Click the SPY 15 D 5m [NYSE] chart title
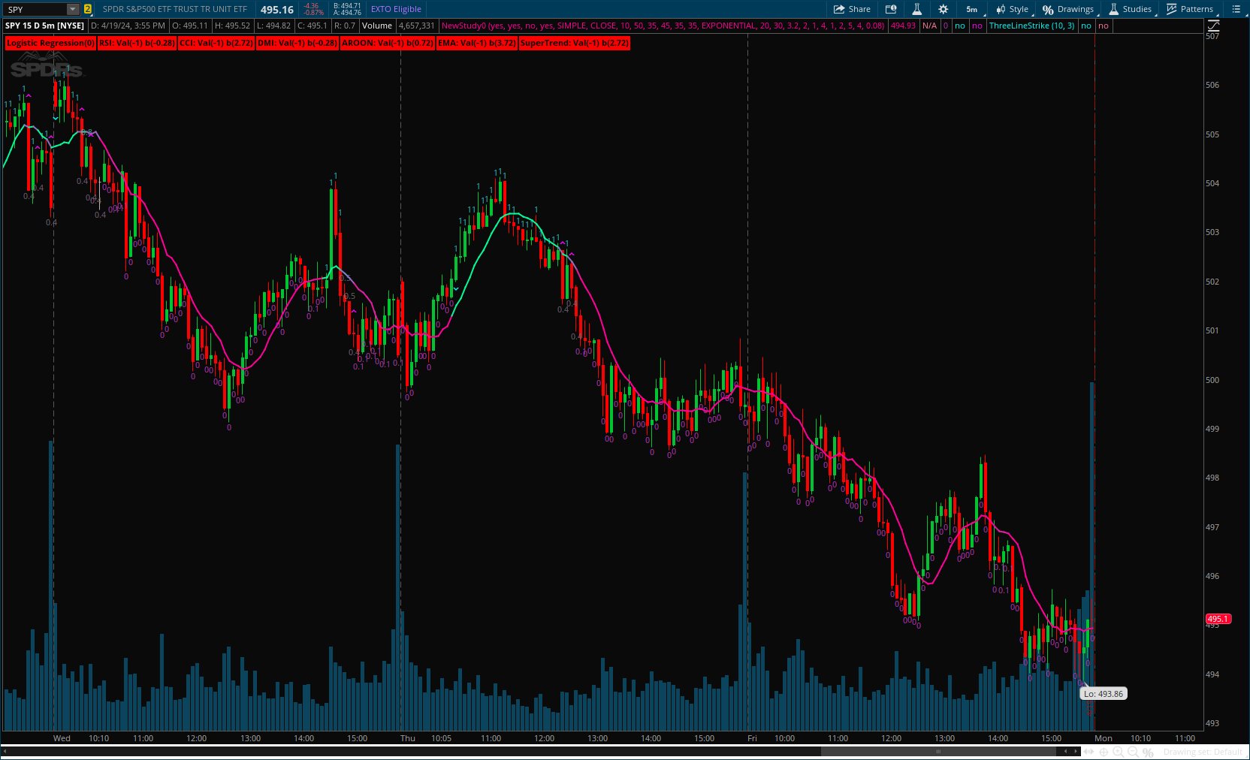This screenshot has width=1250, height=760. (x=45, y=26)
